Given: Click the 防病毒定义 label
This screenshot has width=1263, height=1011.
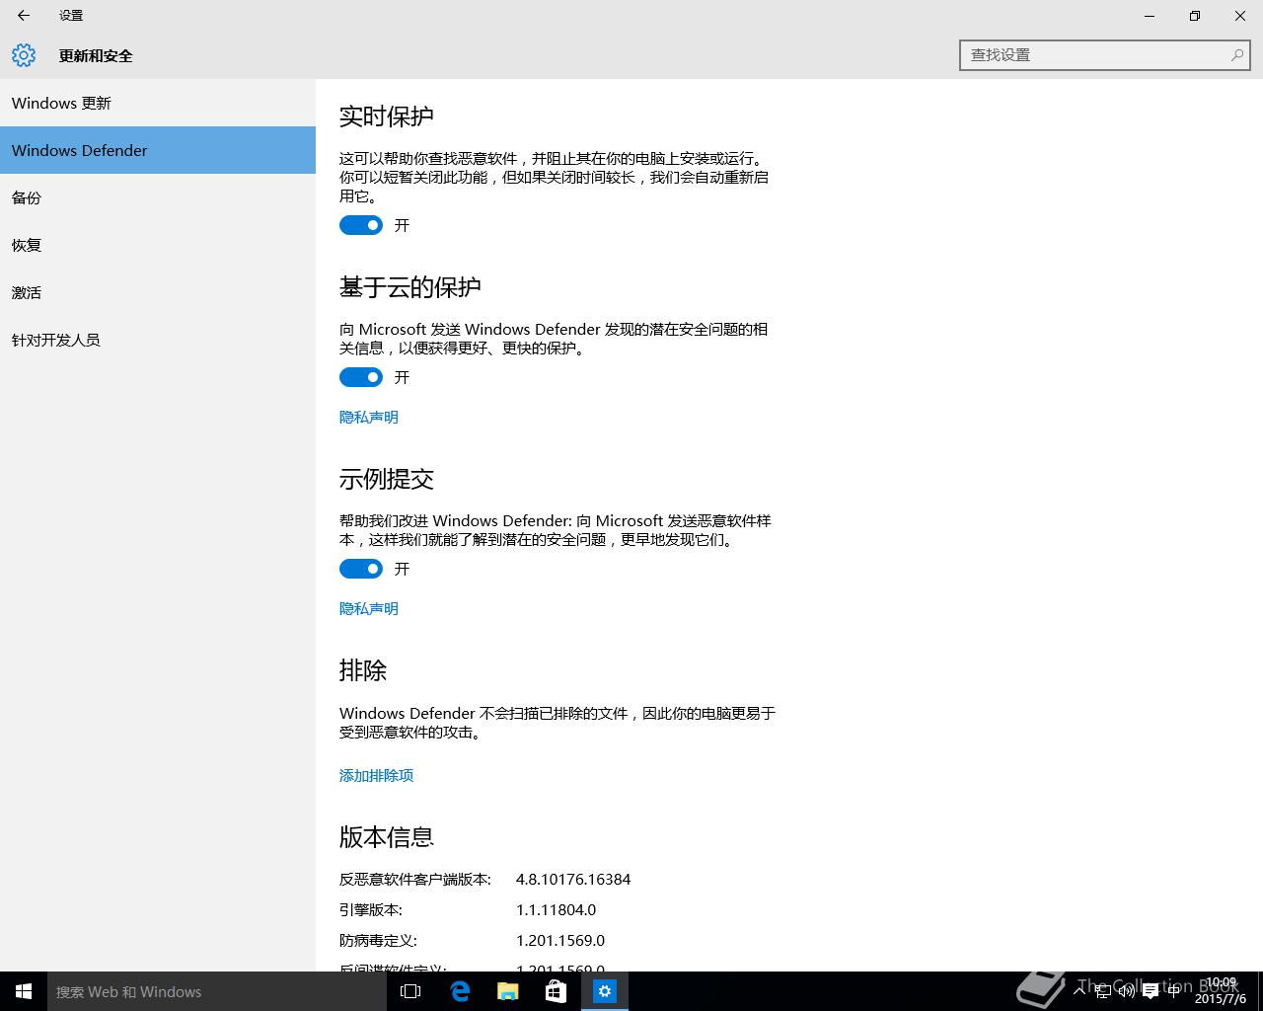Looking at the screenshot, I should [378, 940].
